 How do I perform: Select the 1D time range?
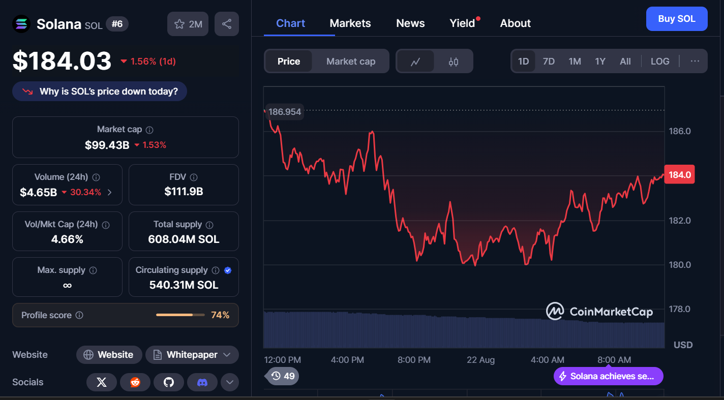point(524,61)
